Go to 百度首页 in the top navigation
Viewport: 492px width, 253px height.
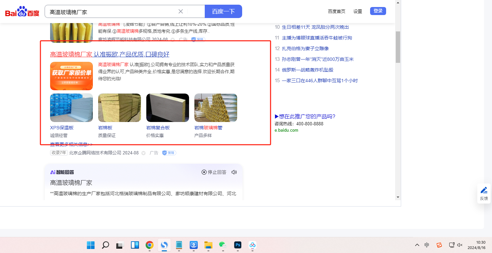point(336,11)
